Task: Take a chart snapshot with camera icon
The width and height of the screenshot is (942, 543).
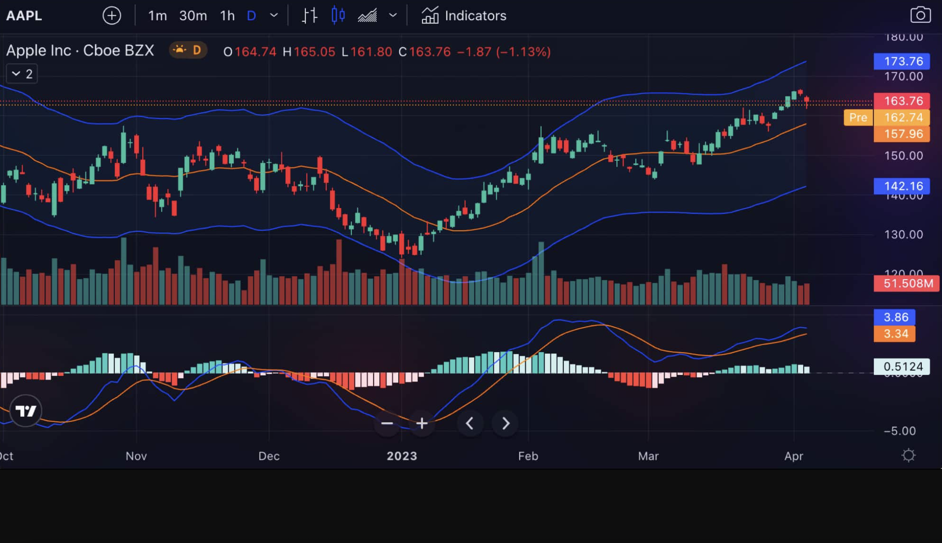Action: 920,16
